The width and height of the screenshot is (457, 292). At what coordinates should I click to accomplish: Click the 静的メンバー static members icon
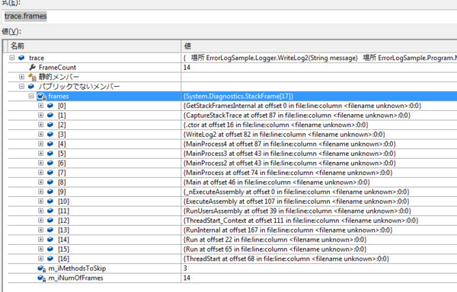[x=32, y=77]
